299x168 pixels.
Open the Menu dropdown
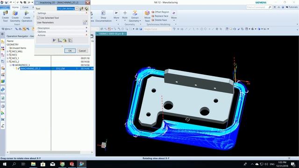click(x=7, y=29)
